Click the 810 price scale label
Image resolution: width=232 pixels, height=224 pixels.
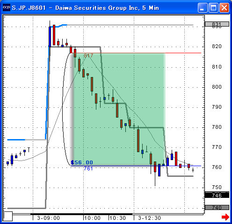[x=217, y=67]
